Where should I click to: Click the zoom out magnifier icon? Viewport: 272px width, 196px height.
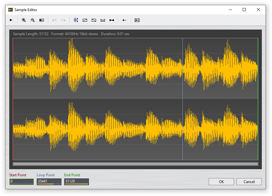(33, 20)
